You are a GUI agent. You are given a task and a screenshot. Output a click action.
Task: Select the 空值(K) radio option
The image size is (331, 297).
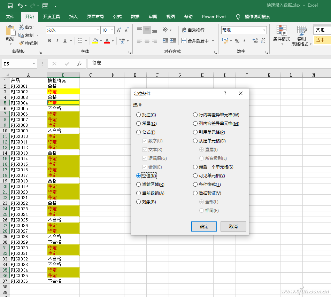tap(138, 176)
